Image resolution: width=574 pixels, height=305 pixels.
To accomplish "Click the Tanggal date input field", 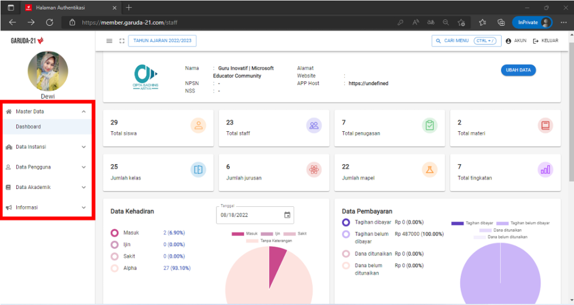I will pos(255,215).
